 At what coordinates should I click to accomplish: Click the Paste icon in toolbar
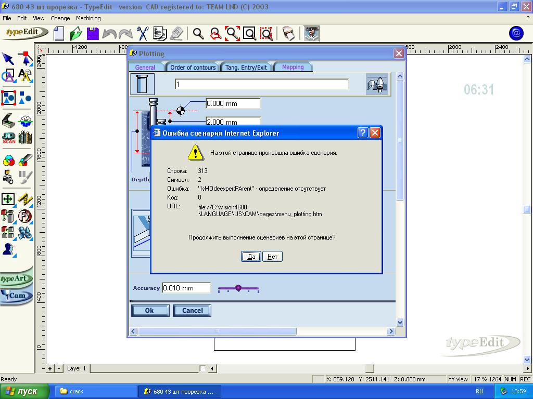tap(176, 34)
